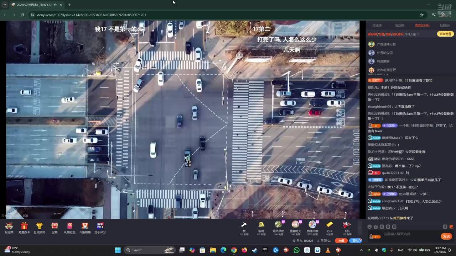Switch to the 贵宾(2595) tab
Viewport: 456px width, 256px height.
click(422, 26)
